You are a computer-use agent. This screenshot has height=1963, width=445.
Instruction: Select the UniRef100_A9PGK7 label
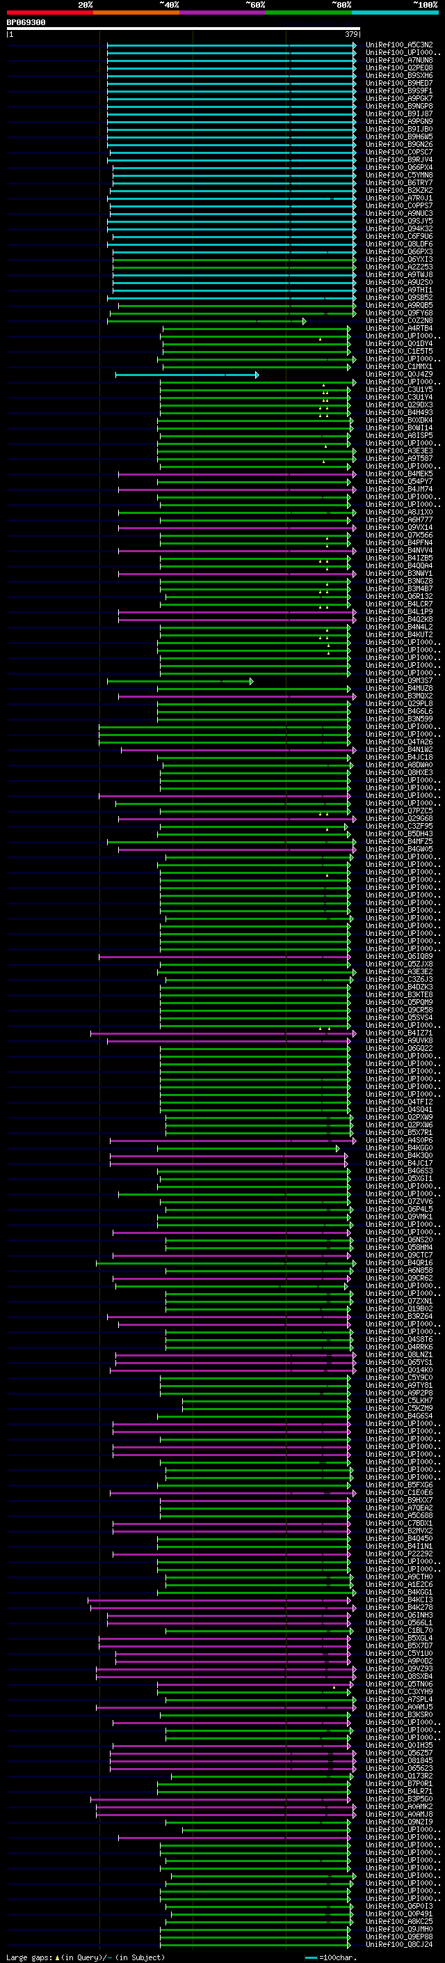(x=399, y=98)
